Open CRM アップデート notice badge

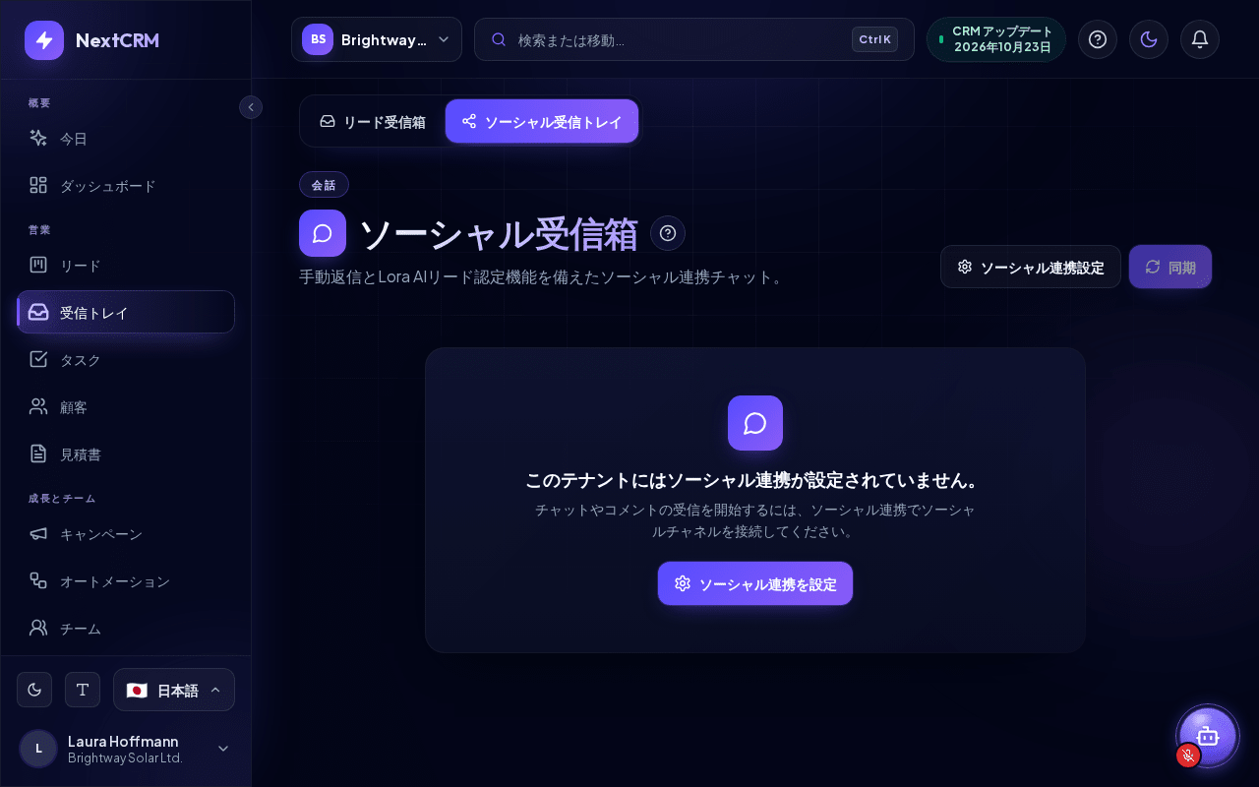(x=996, y=39)
